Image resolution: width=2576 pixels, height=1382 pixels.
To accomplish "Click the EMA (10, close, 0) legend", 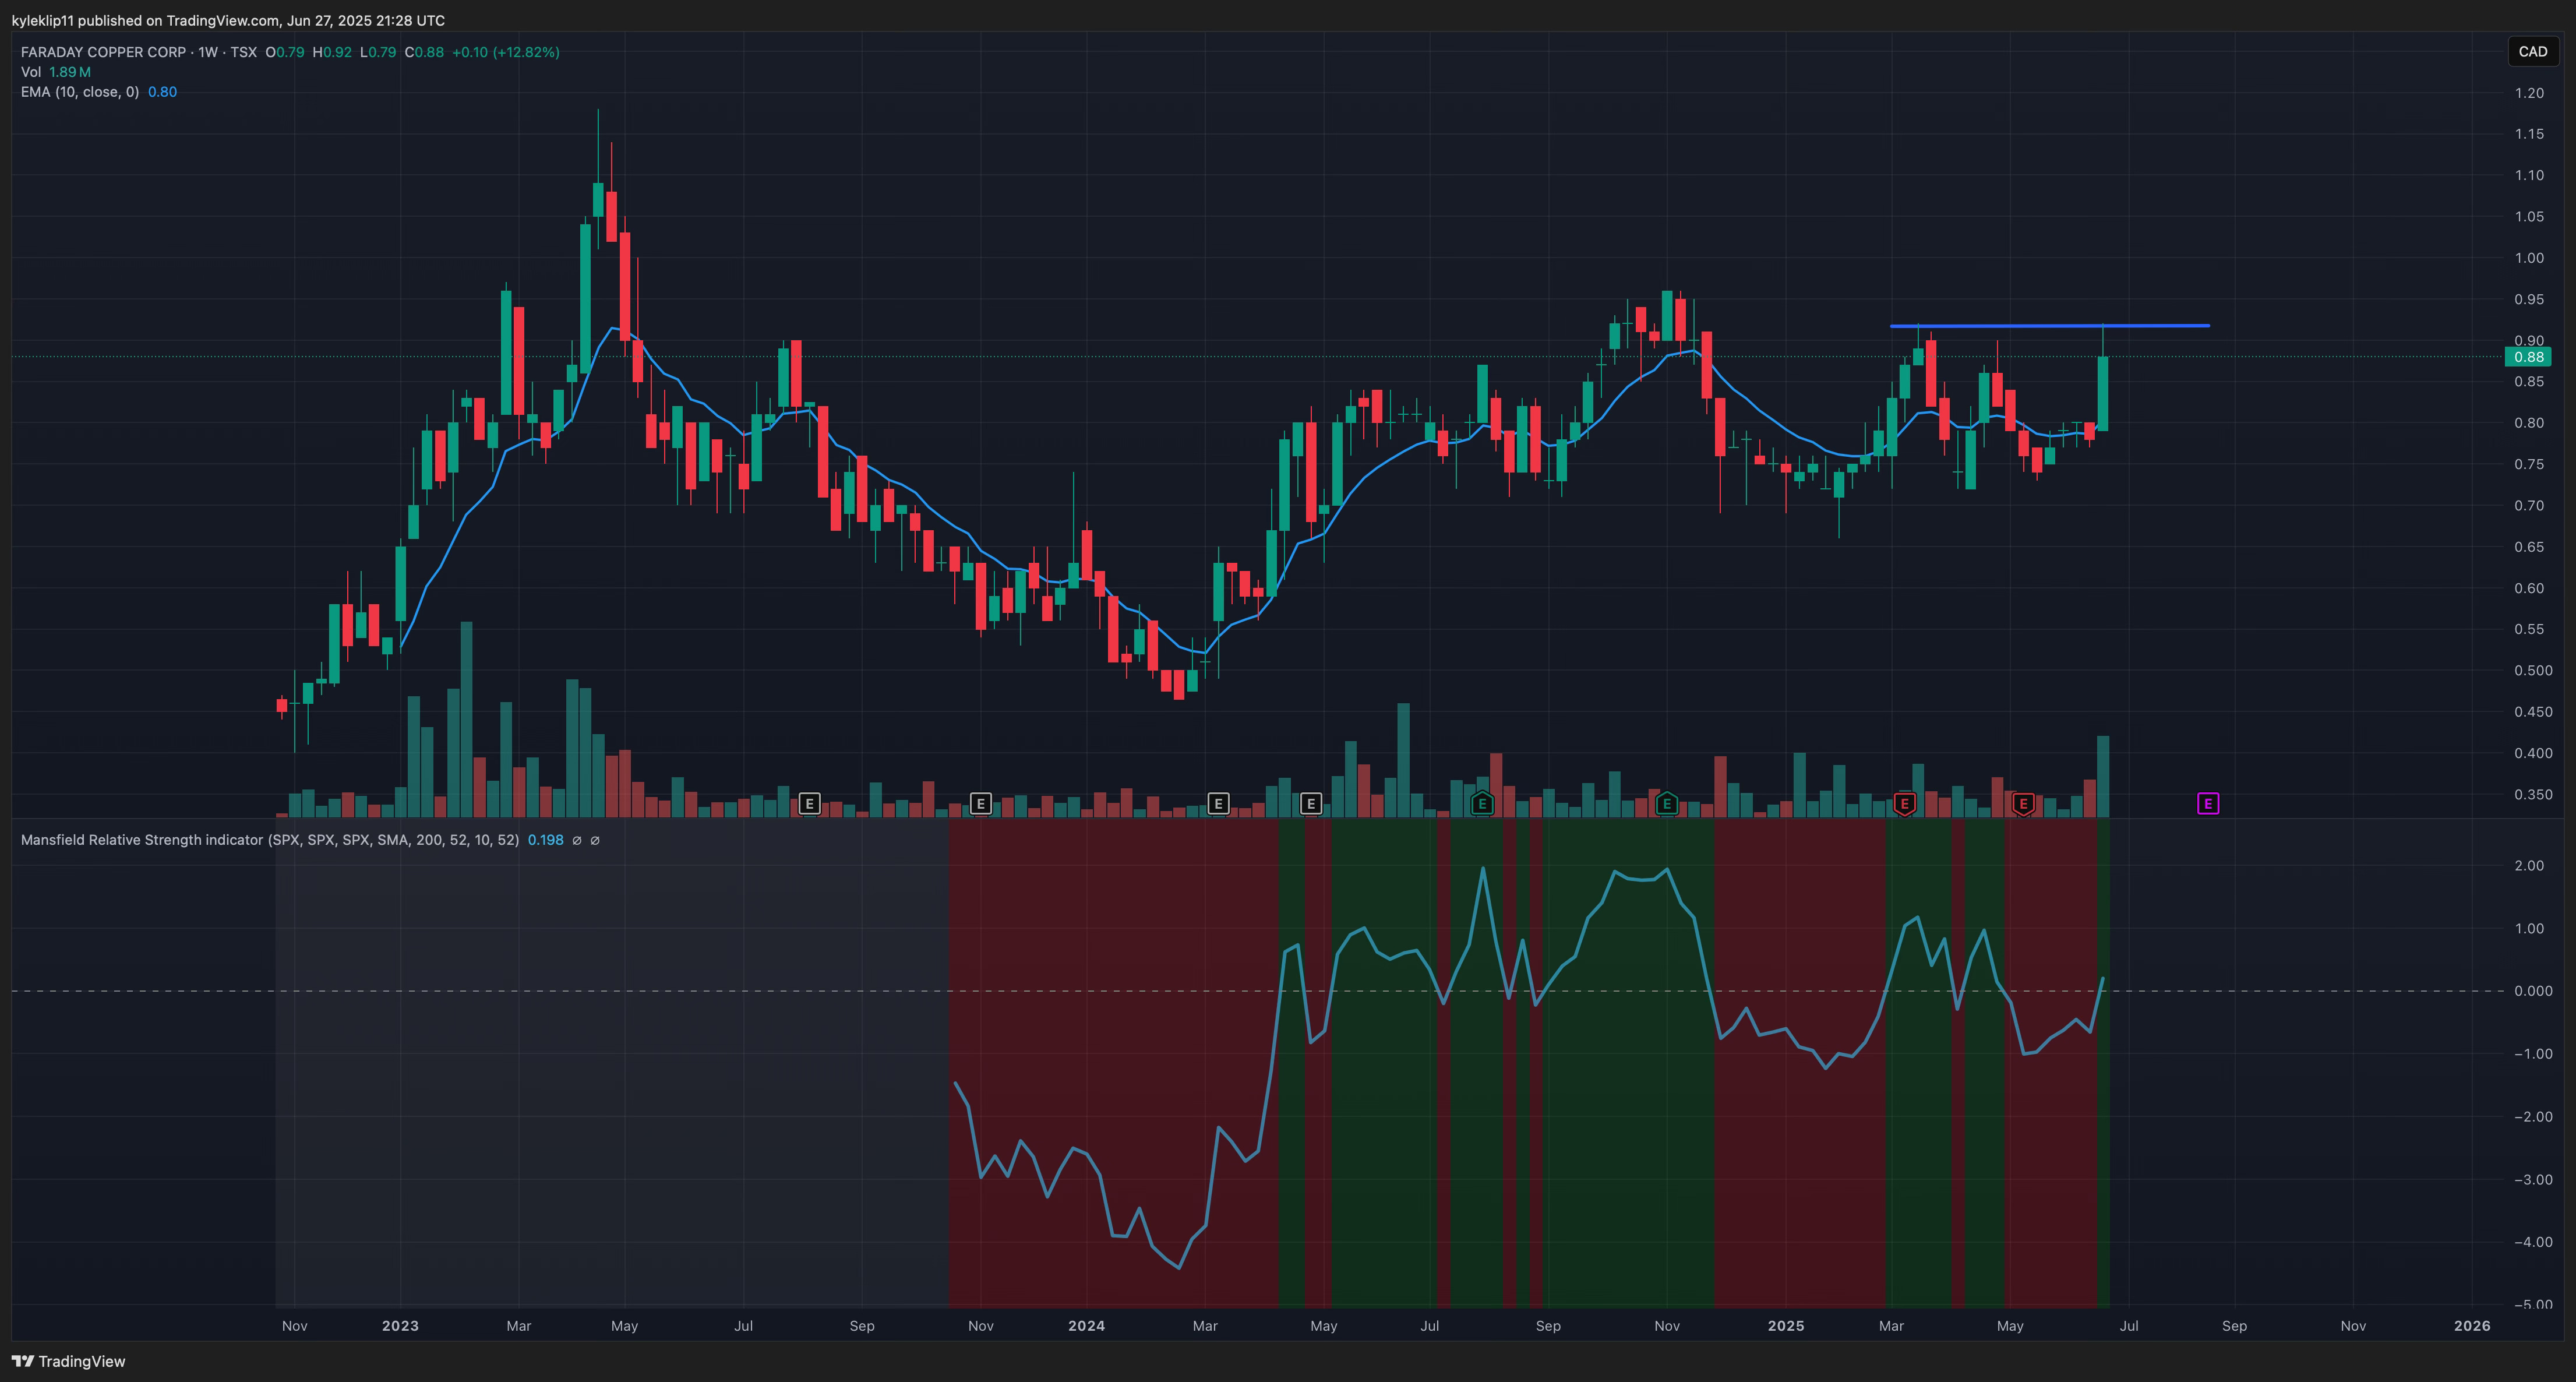I will pos(80,92).
